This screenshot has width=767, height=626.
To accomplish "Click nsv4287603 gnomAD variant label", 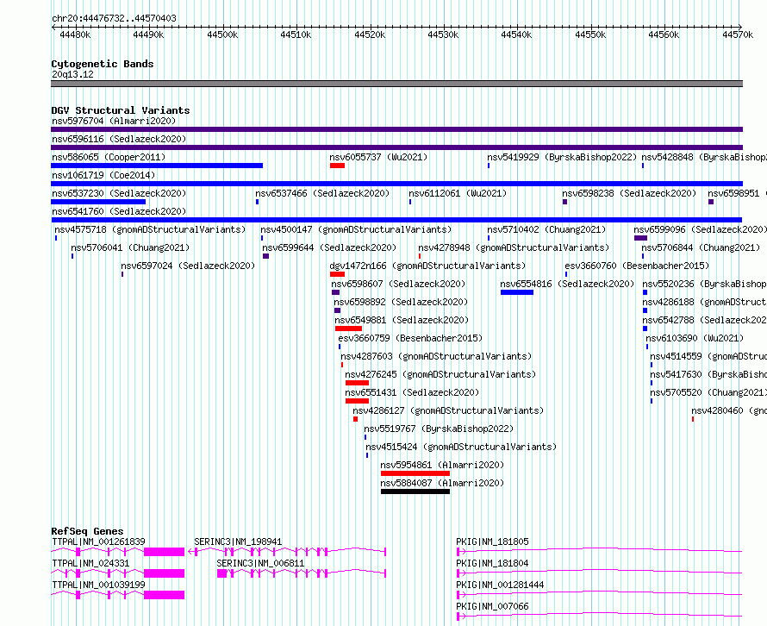I will coord(436,356).
